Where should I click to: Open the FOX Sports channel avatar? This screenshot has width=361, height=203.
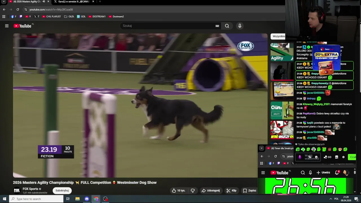click(17, 191)
